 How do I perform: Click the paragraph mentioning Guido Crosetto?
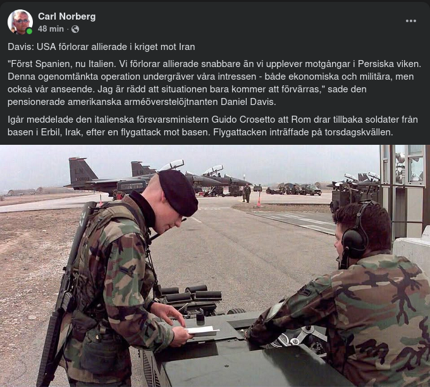tap(212, 126)
